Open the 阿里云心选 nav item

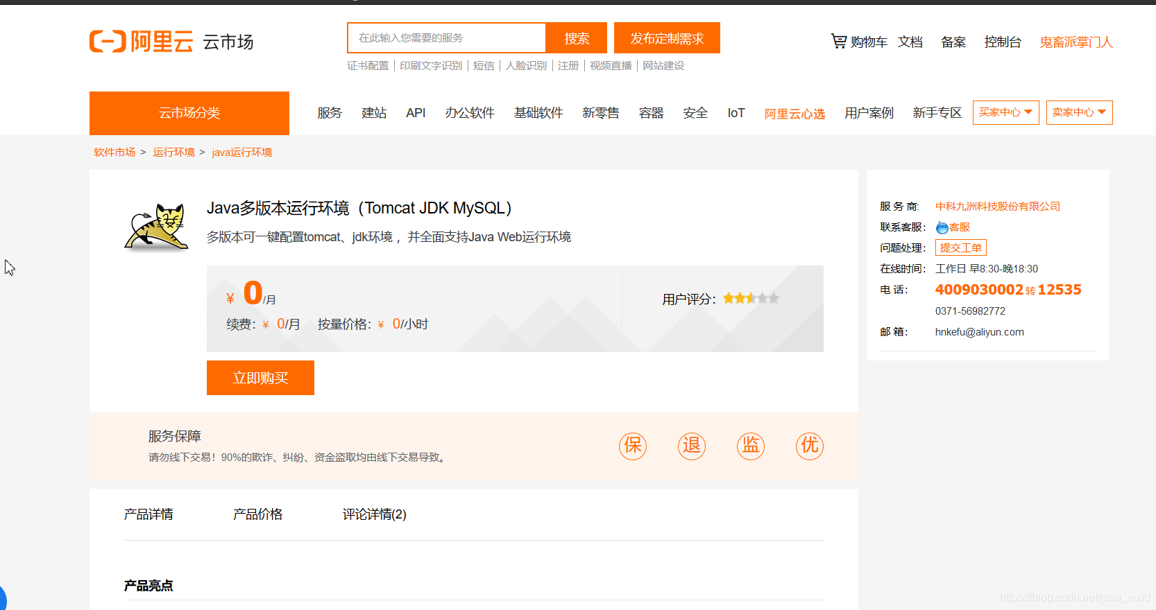coord(794,114)
